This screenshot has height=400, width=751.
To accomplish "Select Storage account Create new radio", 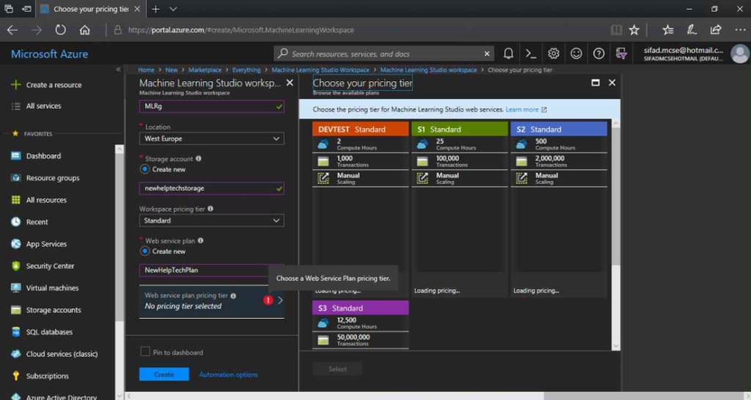I will coord(144,169).
